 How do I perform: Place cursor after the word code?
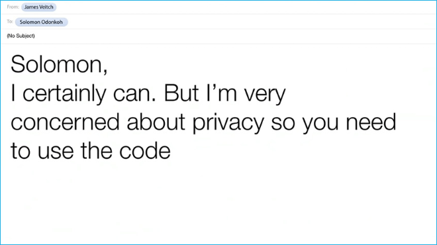[171, 151]
